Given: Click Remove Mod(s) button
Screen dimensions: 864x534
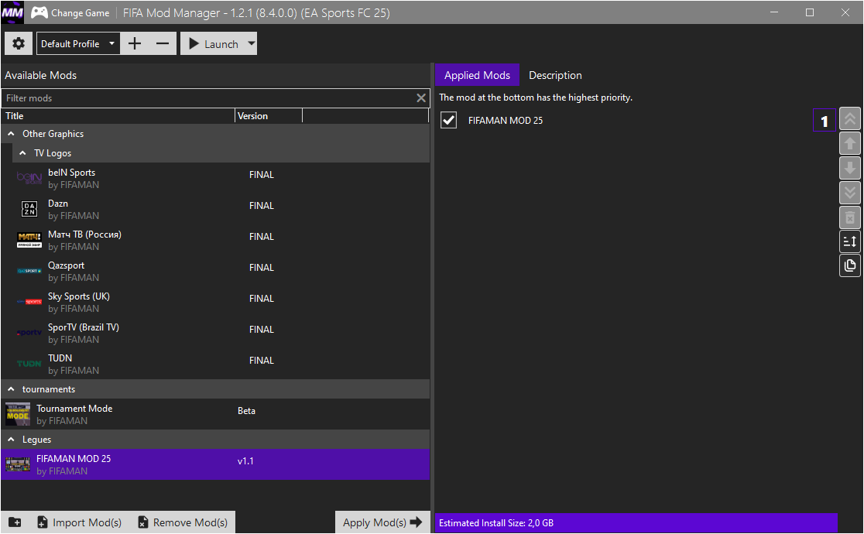Looking at the screenshot, I should point(183,522).
